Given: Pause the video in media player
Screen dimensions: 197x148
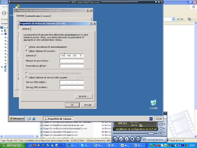Looking at the screenshot, I should click(x=127, y=139).
